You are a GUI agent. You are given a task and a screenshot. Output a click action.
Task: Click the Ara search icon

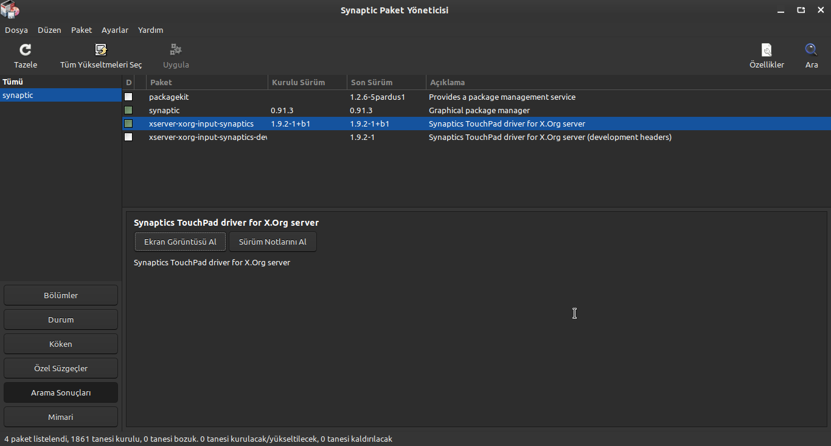(812, 50)
